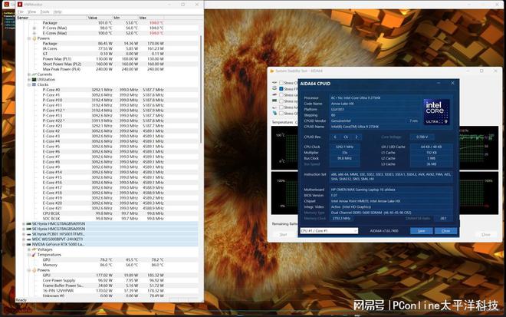Click the FPU icon beside Stress FPU option
Image resolution: width=506 pixels, height=317 pixels.
tap(274, 88)
